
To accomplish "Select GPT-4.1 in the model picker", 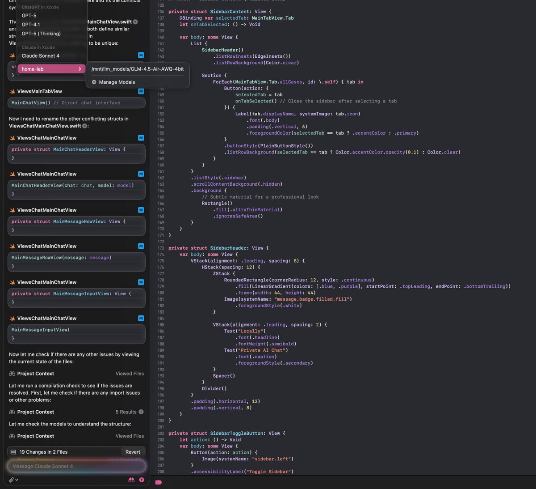I will [30, 25].
